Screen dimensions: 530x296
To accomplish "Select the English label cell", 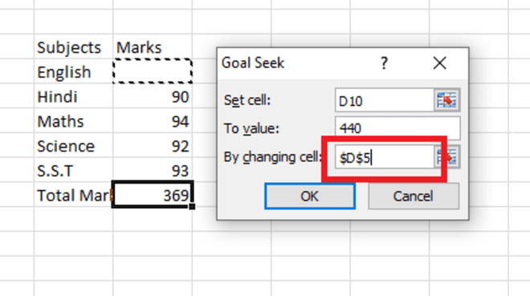I will click(73, 71).
